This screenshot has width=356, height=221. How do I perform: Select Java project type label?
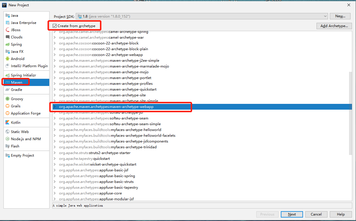[14, 16]
